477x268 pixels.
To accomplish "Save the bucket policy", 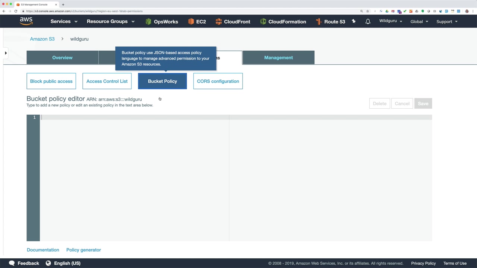I will click(423, 103).
